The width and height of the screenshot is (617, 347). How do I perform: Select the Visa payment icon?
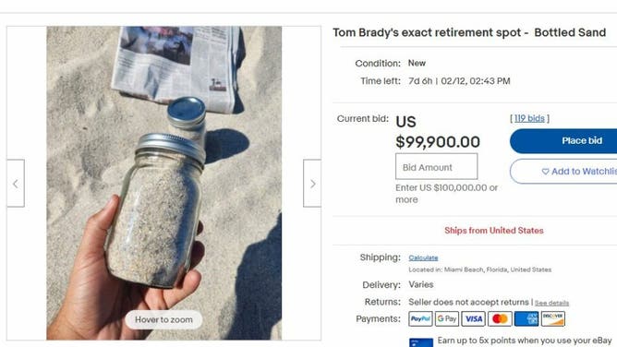pyautogui.click(x=474, y=318)
